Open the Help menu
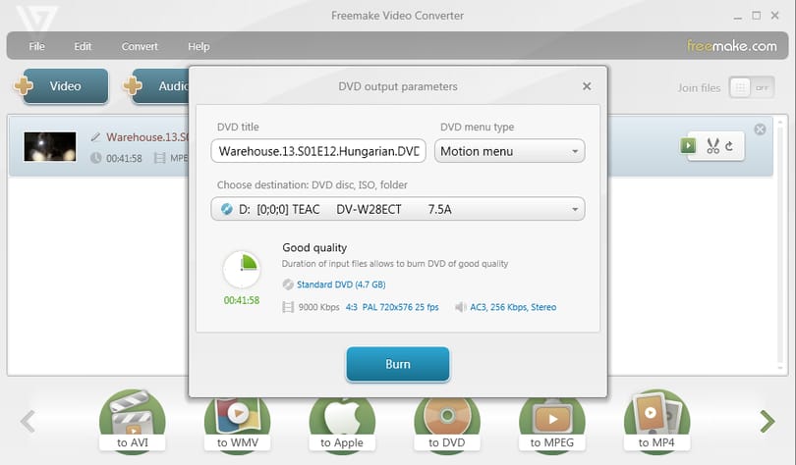 tap(199, 46)
